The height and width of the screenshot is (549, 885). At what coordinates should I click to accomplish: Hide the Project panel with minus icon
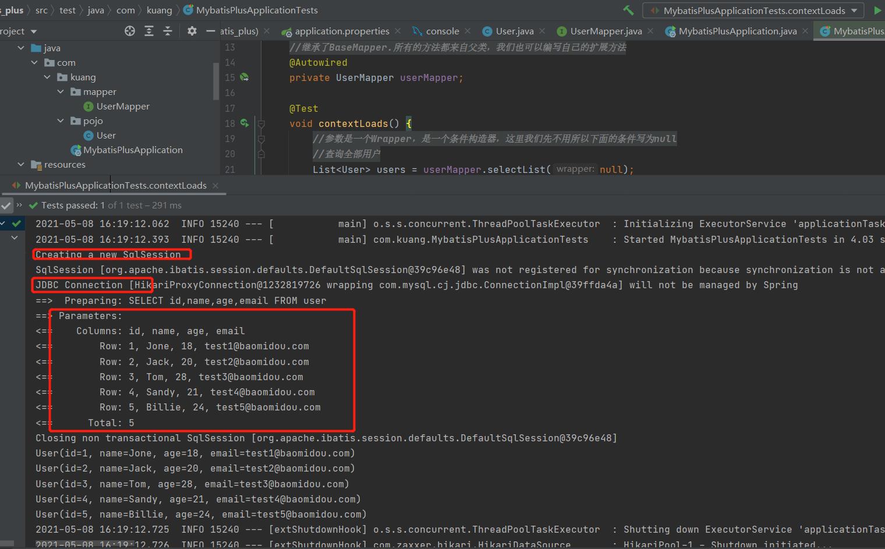tap(210, 31)
